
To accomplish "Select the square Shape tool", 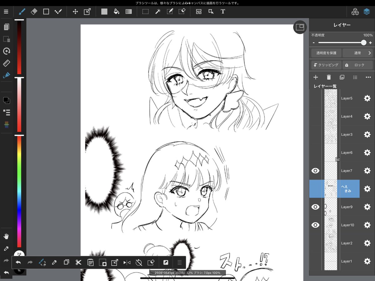I will click(46, 12).
